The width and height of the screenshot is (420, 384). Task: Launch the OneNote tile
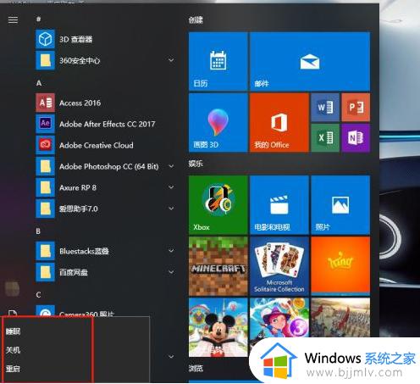pyautogui.click(x=356, y=138)
